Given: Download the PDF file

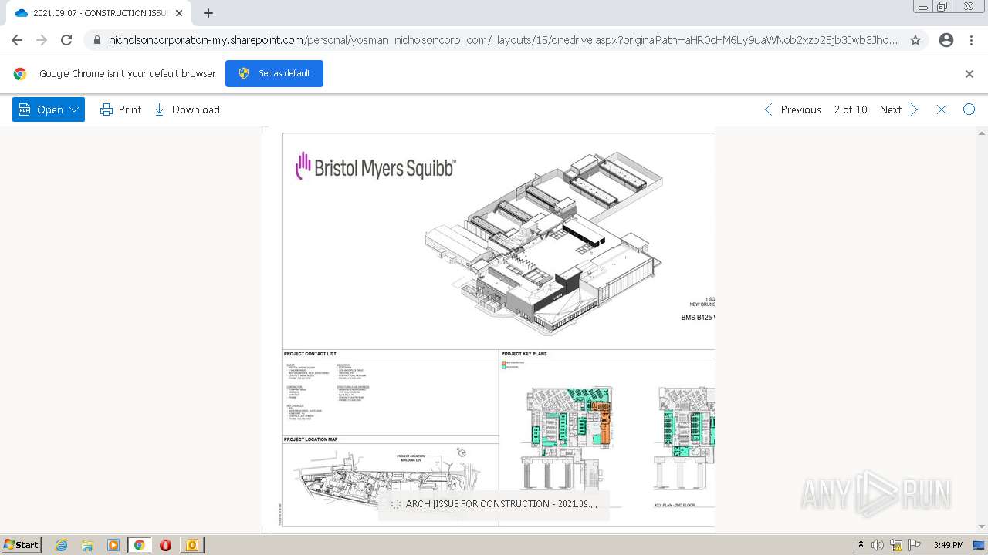Looking at the screenshot, I should [187, 109].
